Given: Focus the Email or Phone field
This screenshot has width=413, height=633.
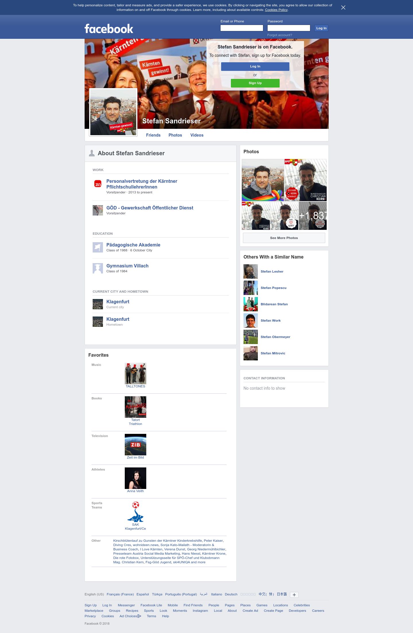Looking at the screenshot, I should click(x=242, y=28).
